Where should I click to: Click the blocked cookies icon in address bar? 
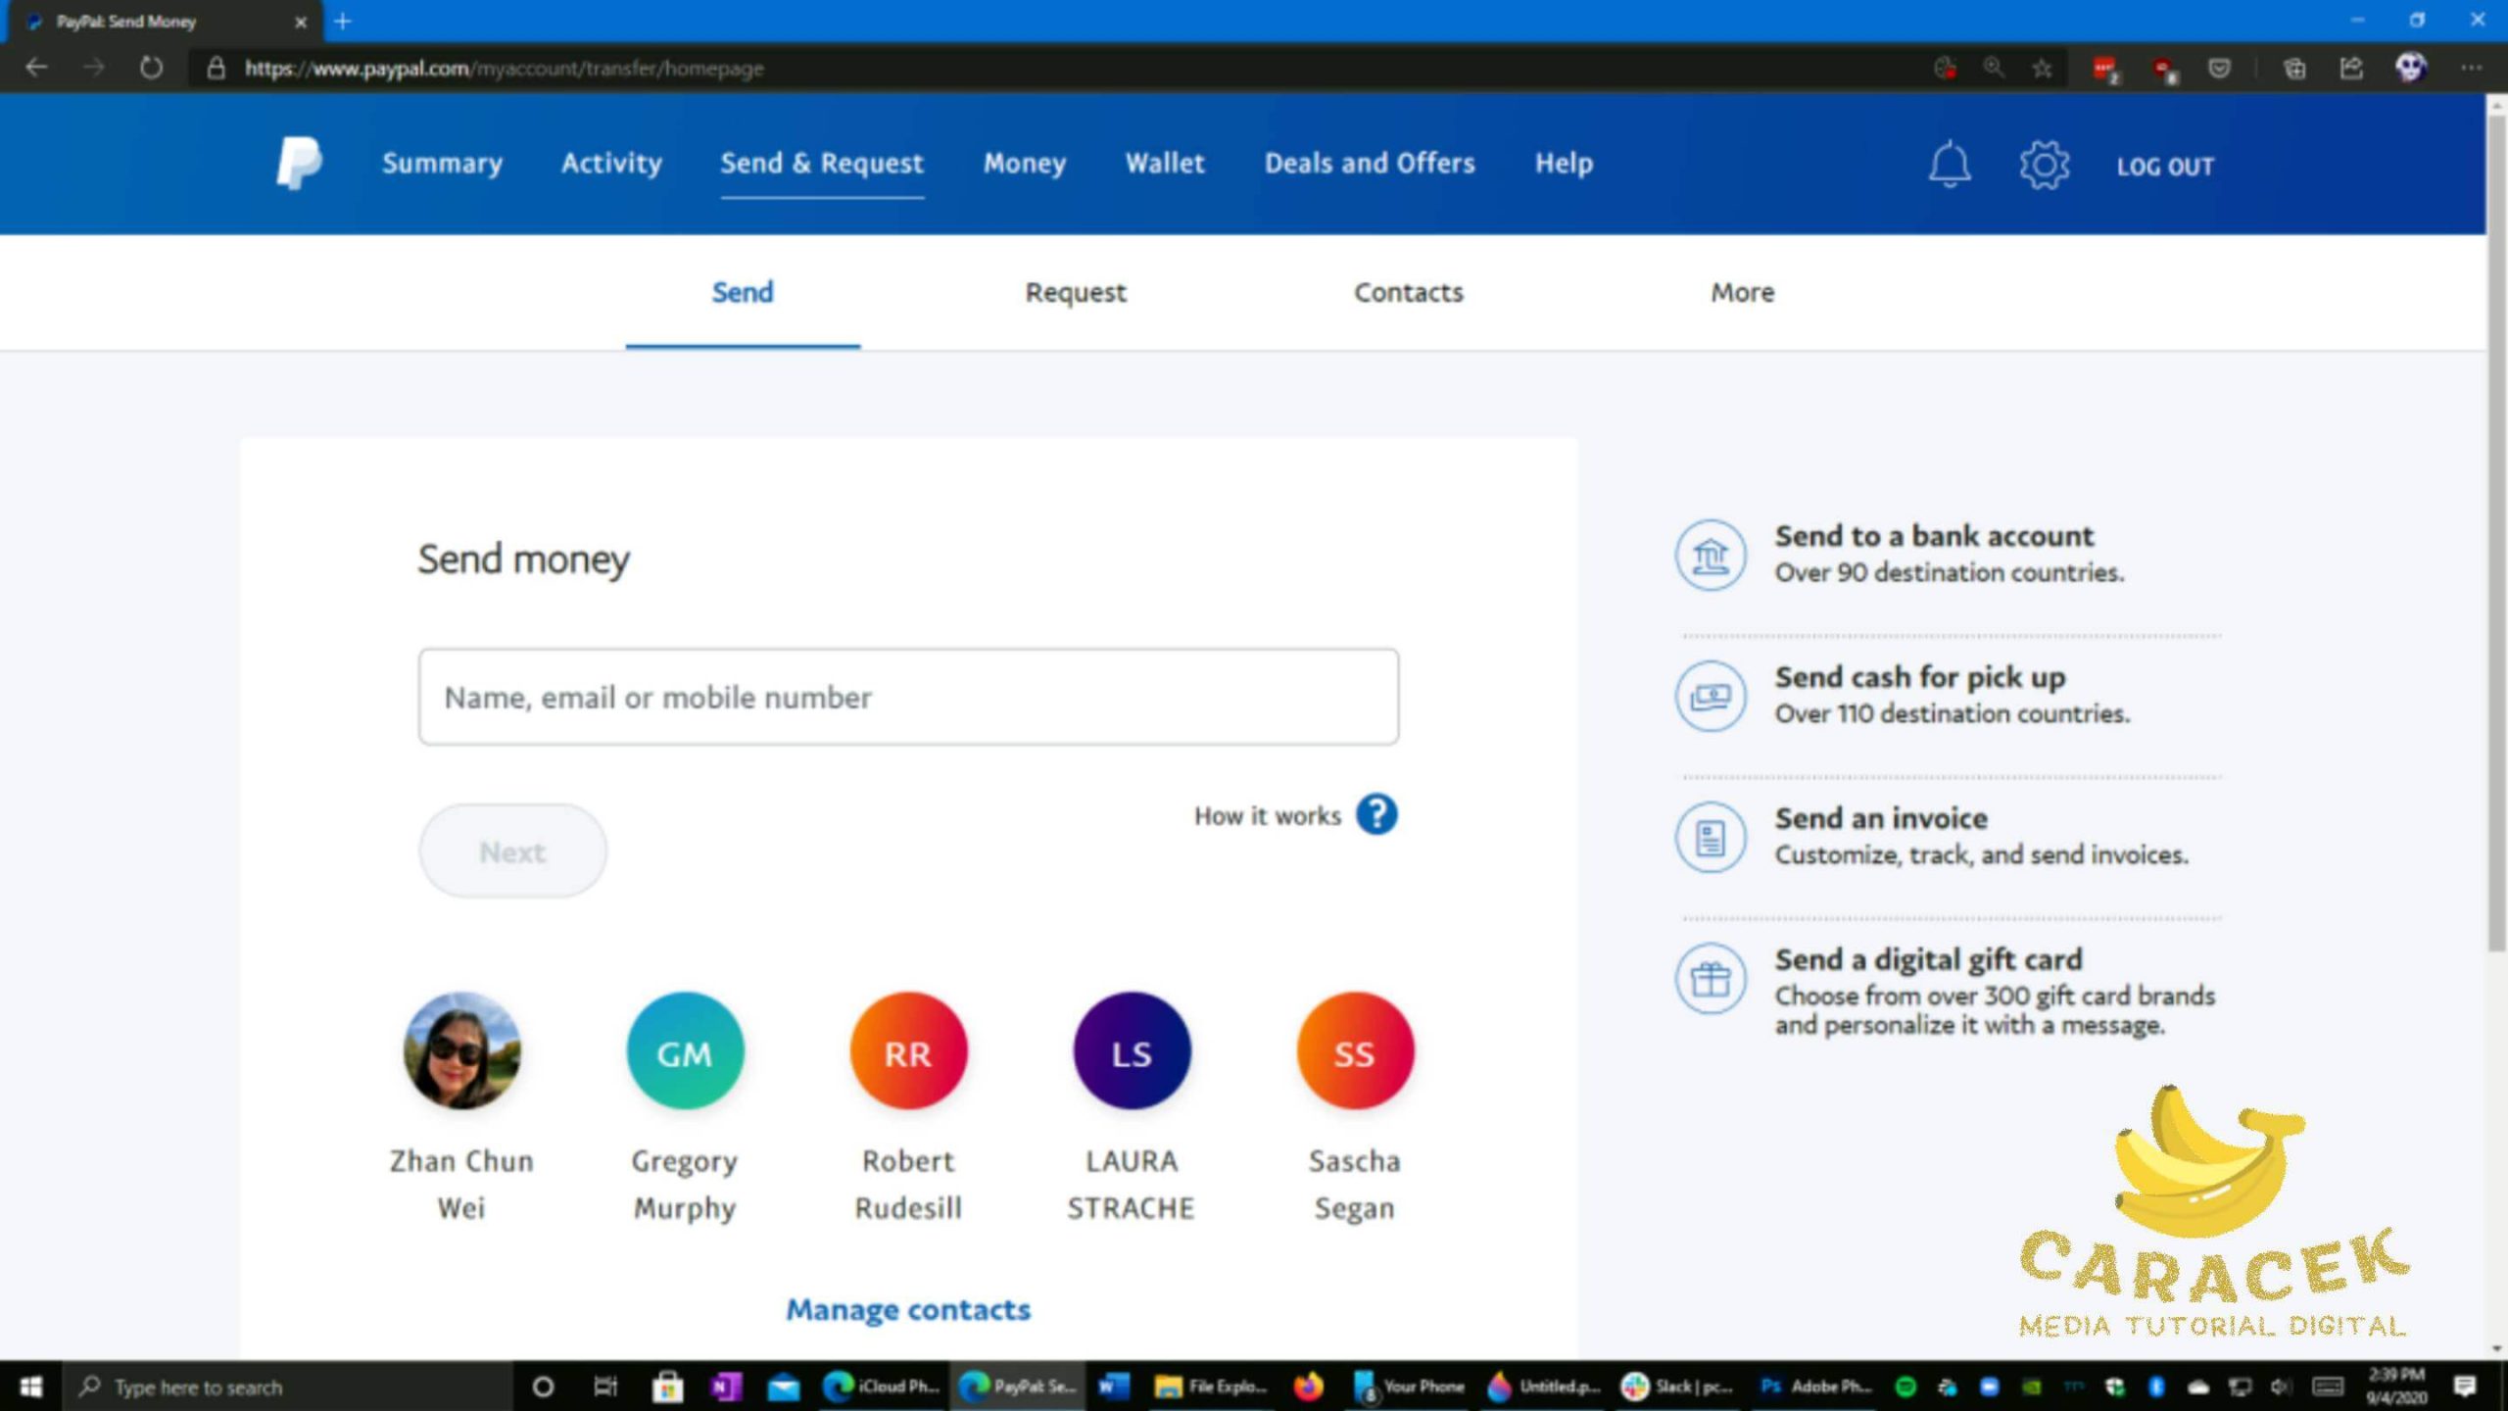point(1946,68)
